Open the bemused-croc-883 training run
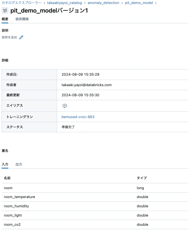This screenshot has height=231, width=188. click(78, 117)
